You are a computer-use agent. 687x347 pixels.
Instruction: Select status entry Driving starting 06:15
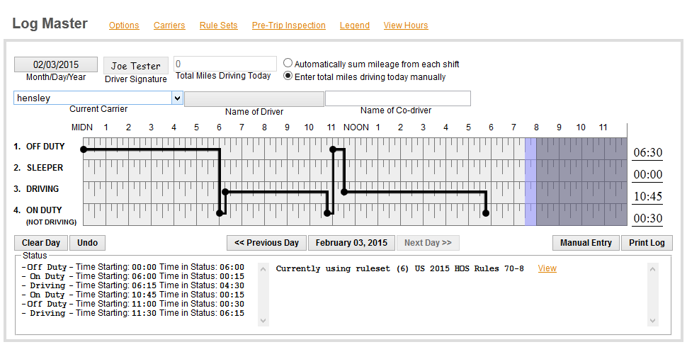133,285
